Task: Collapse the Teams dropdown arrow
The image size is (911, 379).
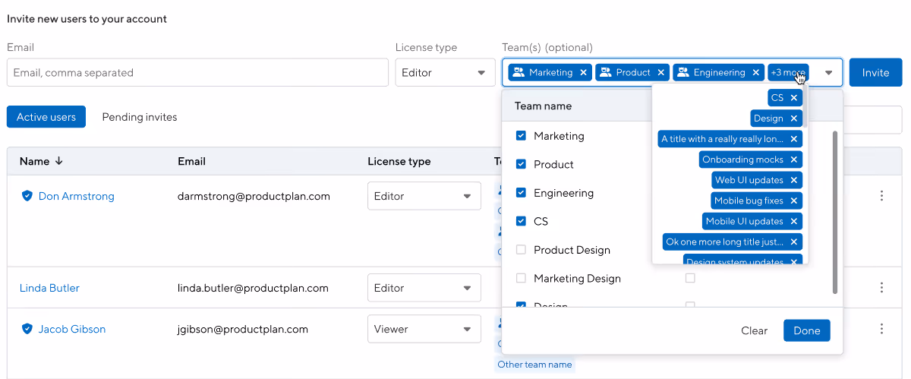Action: pos(829,73)
